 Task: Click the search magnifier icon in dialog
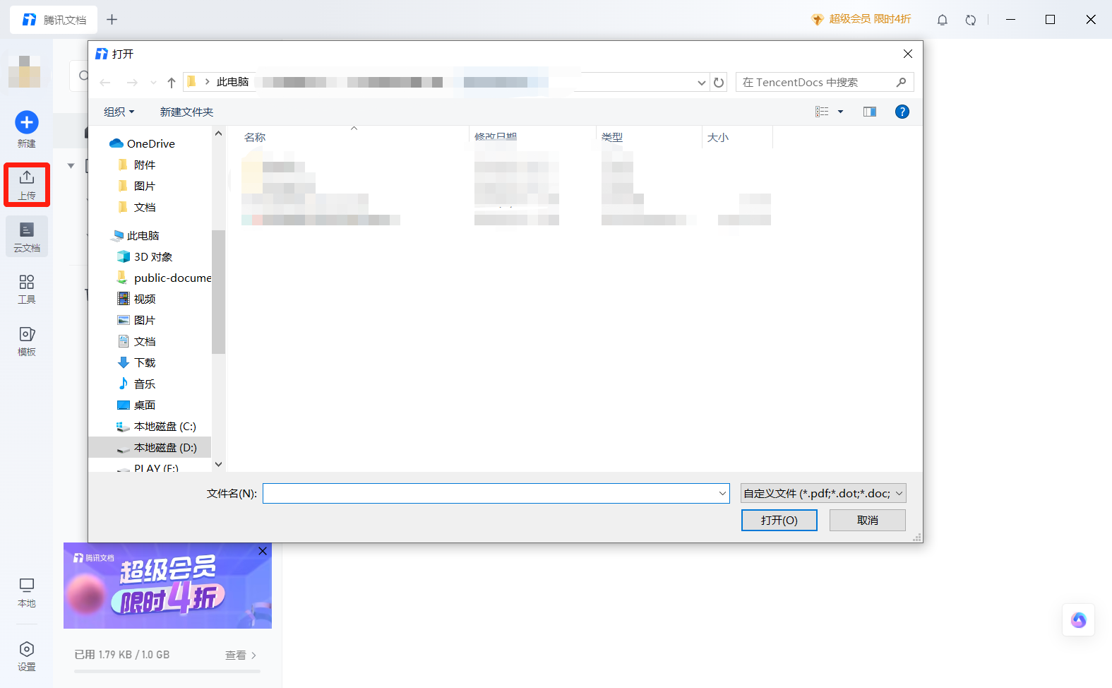pos(902,83)
